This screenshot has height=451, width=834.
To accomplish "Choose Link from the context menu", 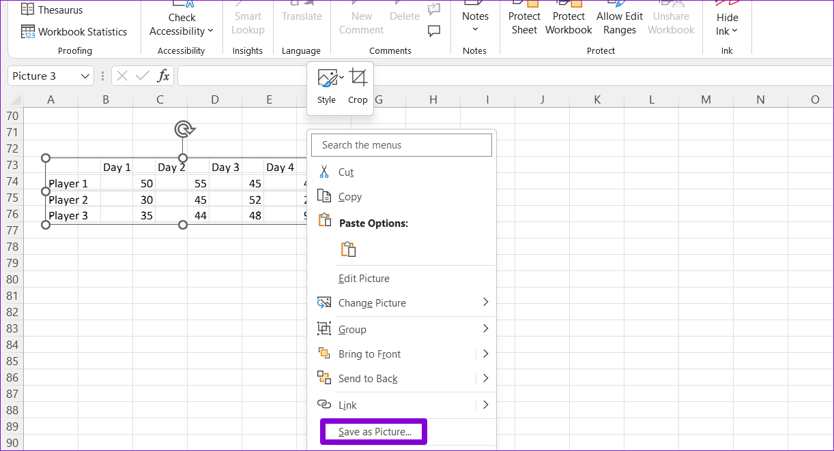I will click(x=347, y=405).
